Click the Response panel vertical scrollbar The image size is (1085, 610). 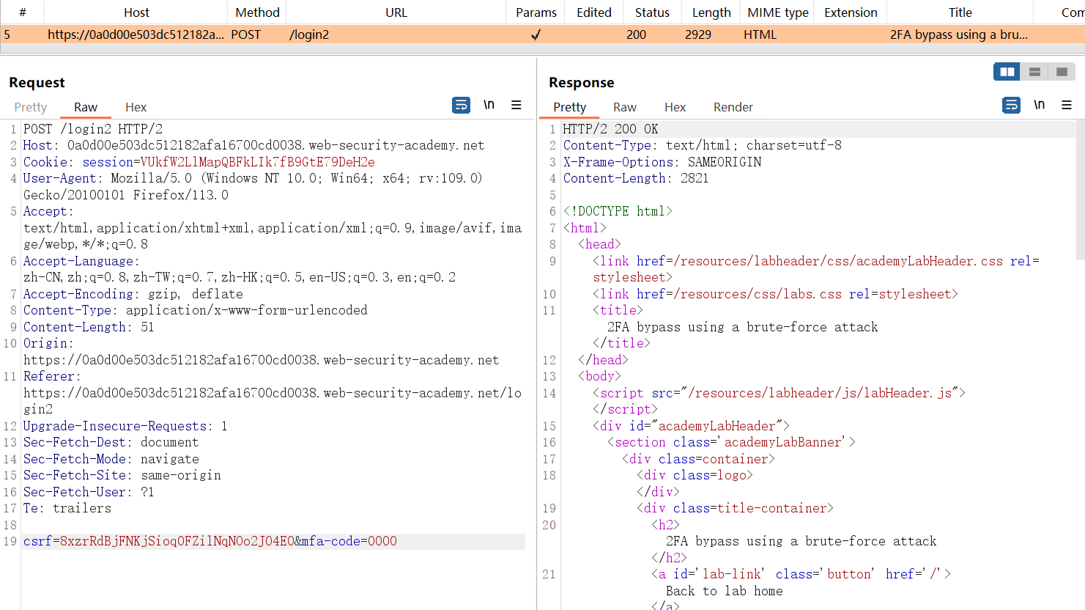click(x=1080, y=191)
